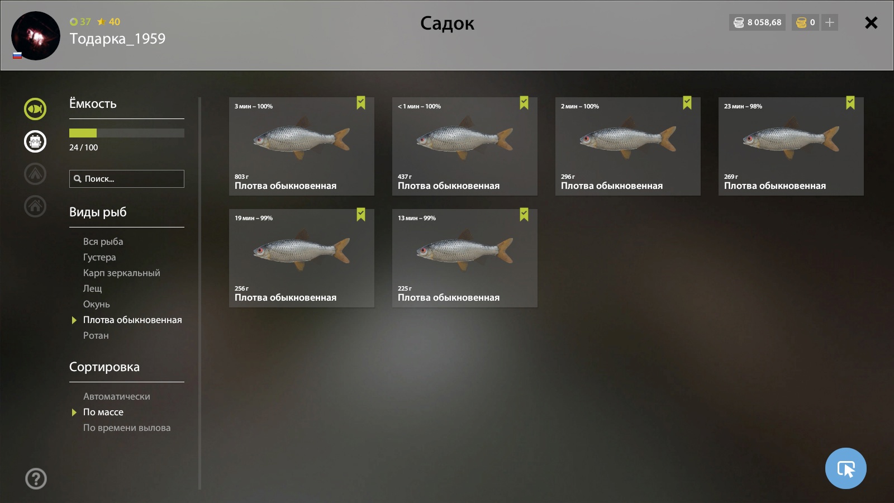The height and width of the screenshot is (503, 894).
Task: Toggle bookmark on the 225 г roach
Action: click(x=524, y=215)
